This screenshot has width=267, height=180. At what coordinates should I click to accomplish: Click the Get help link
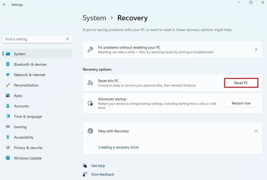tap(98, 166)
